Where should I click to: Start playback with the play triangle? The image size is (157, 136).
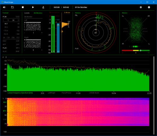pyautogui.click(x=33, y=7)
